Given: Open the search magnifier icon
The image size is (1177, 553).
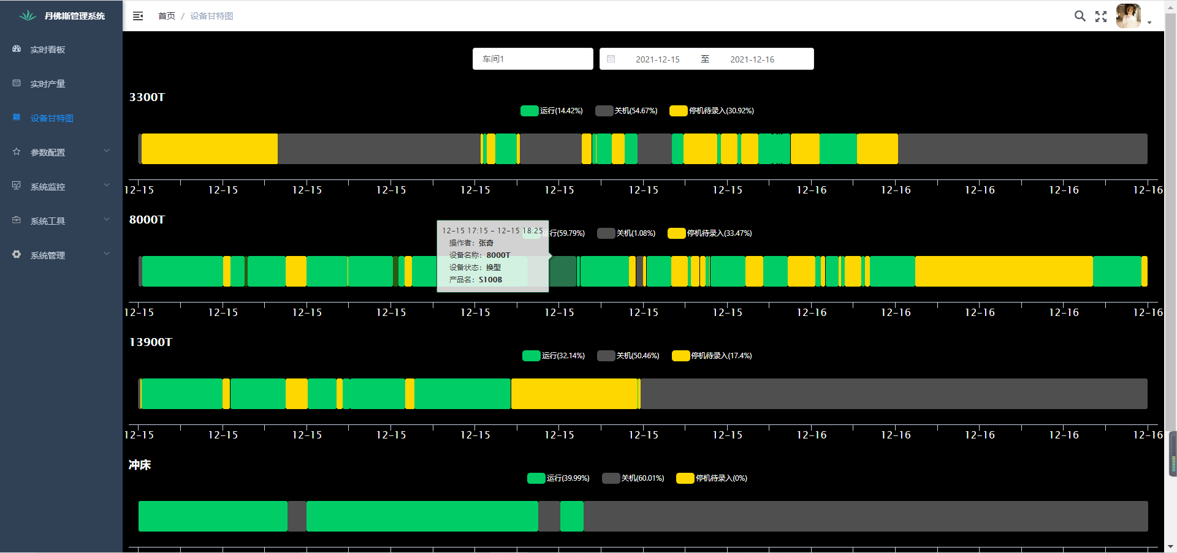Looking at the screenshot, I should (1080, 16).
